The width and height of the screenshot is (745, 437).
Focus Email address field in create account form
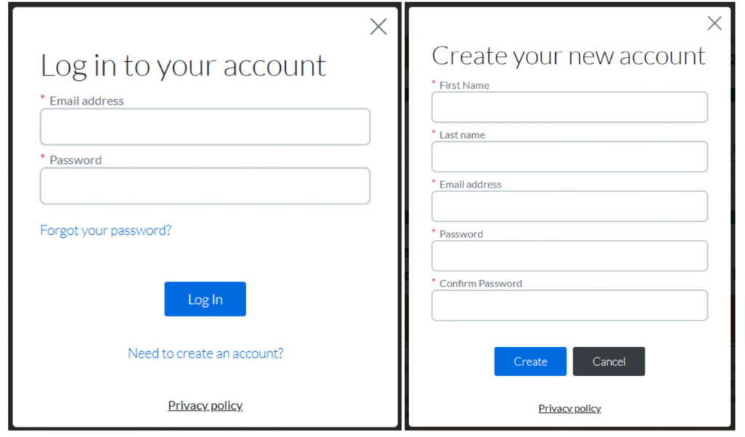click(x=569, y=207)
